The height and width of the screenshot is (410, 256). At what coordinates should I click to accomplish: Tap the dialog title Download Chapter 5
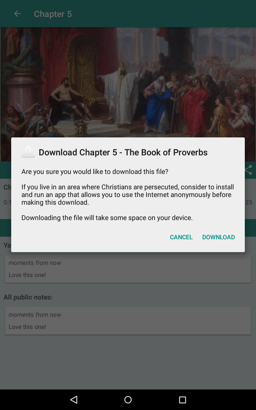123,152
